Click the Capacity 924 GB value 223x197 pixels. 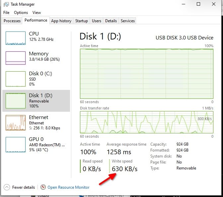pyautogui.click(x=183, y=144)
